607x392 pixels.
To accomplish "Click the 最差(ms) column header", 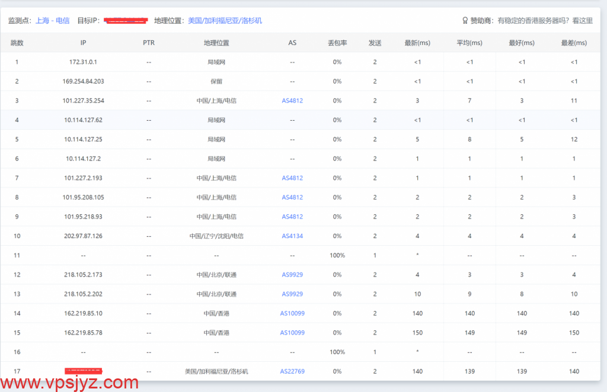I will click(574, 43).
